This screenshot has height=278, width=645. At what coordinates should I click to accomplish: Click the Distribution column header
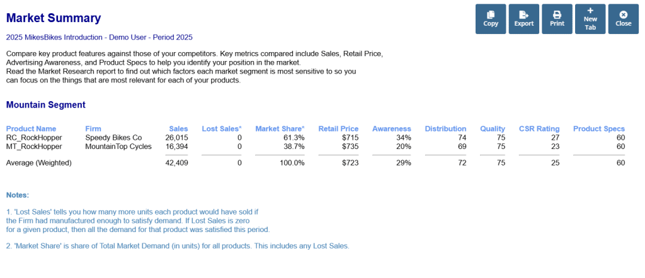(445, 129)
